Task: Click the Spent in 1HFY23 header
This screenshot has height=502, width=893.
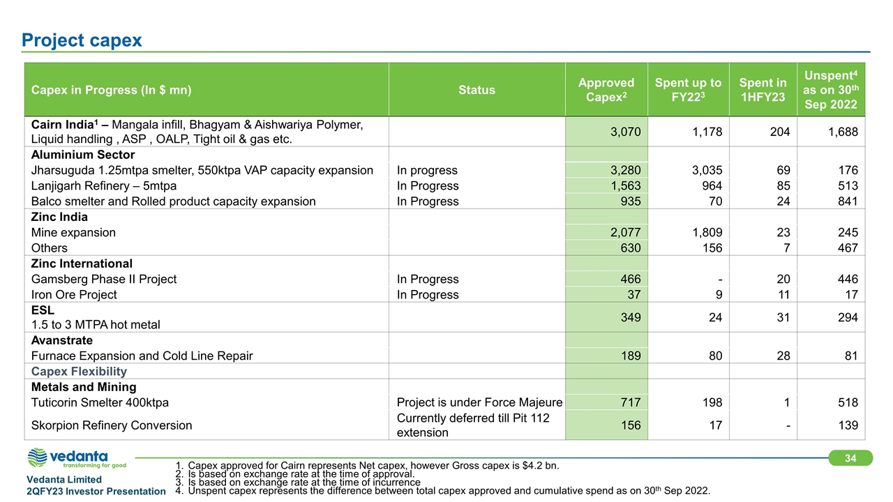Action: coord(763,90)
